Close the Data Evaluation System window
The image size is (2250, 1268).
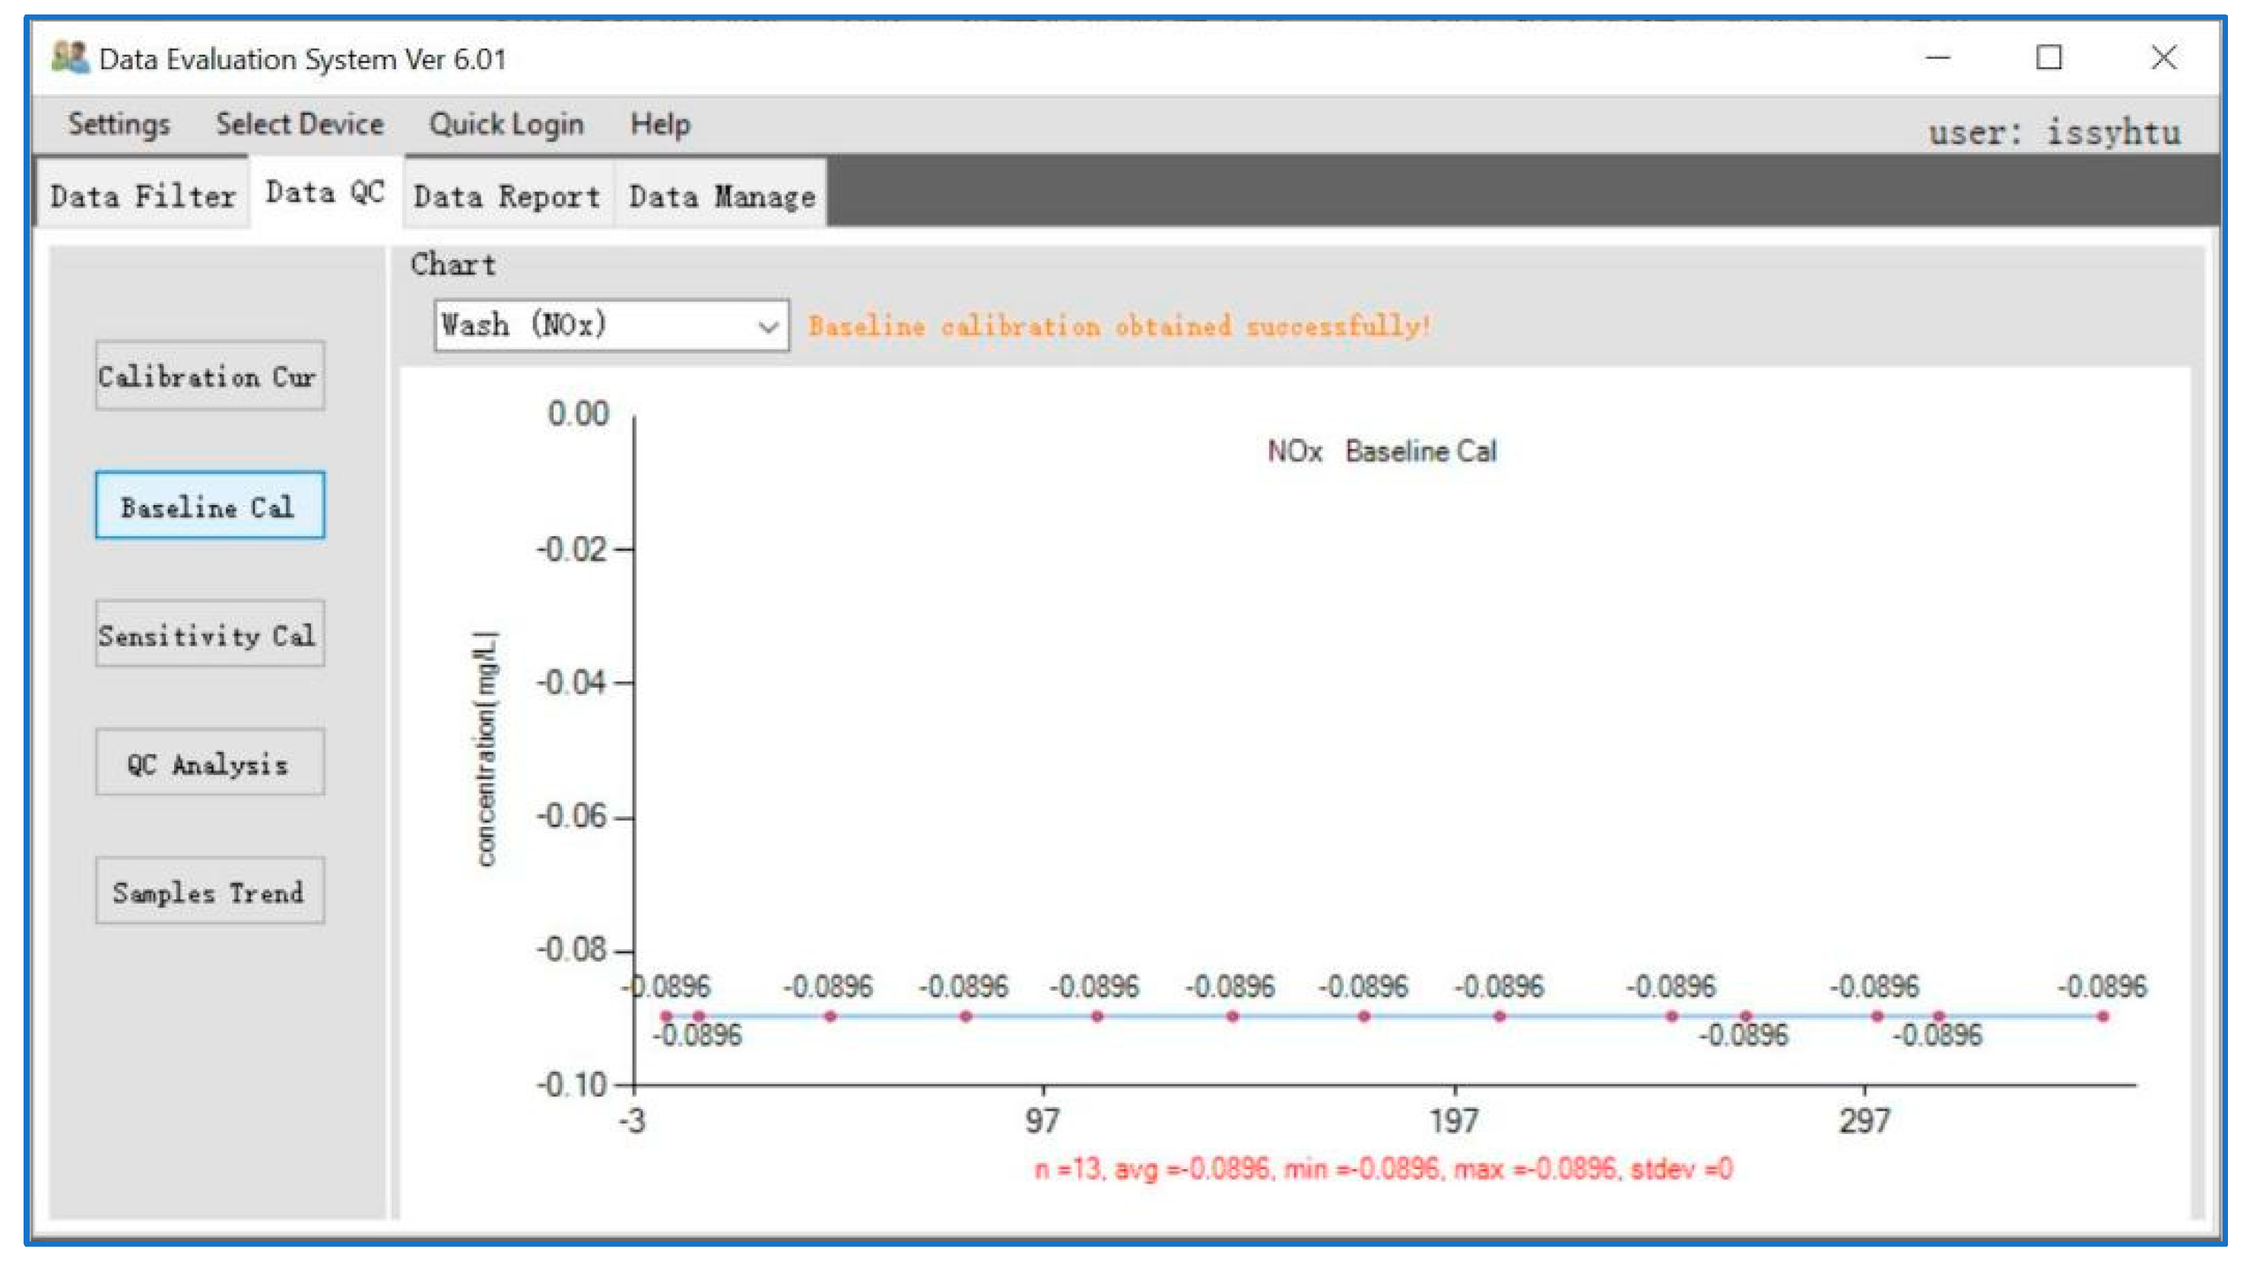coord(2163,59)
